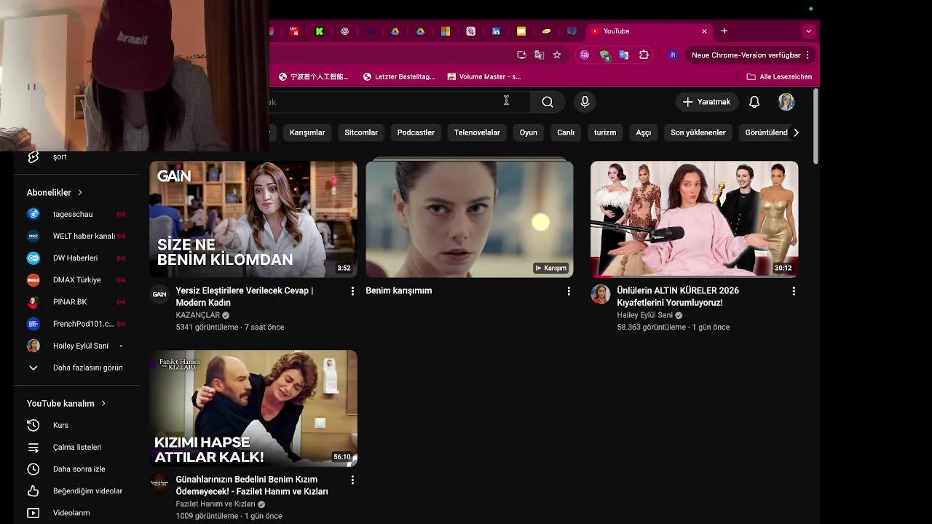Open Hailey Eylül Sani in subscriptions sidebar
The image size is (932, 524).
point(76,346)
